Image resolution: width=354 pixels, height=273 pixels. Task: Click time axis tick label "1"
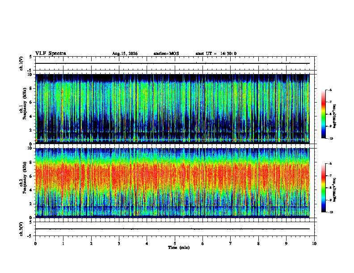(x=63, y=244)
